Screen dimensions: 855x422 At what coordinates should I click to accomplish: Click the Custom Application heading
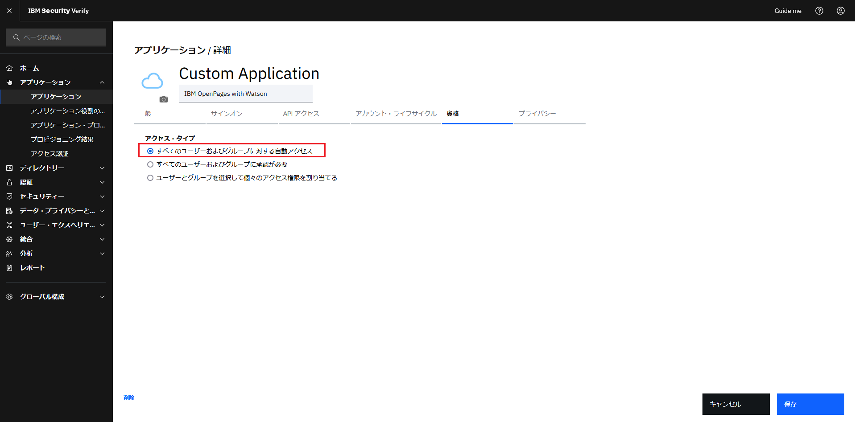click(x=249, y=74)
